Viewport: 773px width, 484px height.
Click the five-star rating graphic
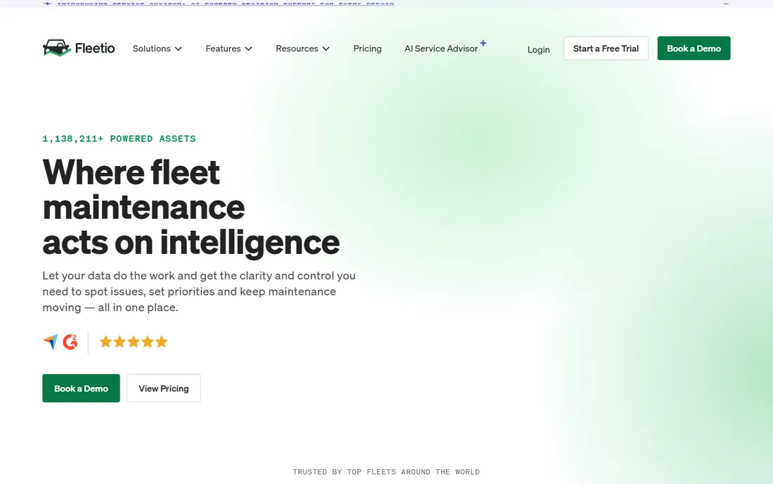pyautogui.click(x=133, y=341)
